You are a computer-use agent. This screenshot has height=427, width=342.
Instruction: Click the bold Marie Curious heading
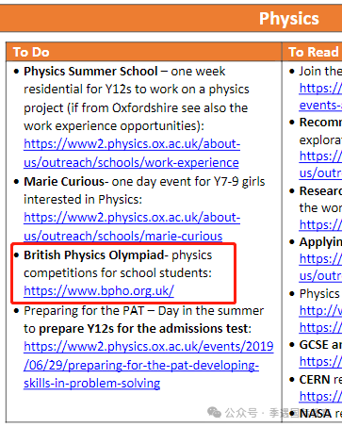(x=64, y=182)
